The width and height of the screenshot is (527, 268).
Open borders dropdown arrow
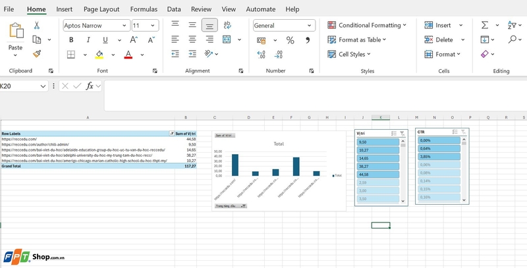(x=85, y=55)
